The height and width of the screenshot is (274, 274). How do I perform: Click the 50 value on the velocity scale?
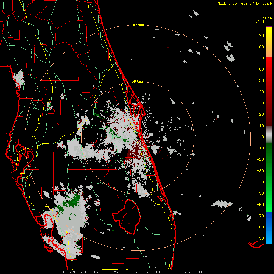(262, 81)
